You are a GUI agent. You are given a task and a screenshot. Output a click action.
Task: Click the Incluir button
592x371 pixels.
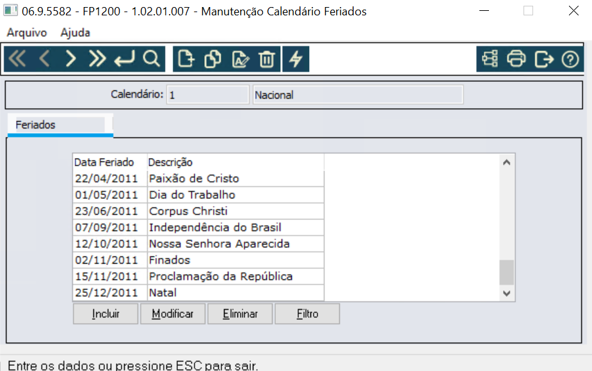coord(106,313)
